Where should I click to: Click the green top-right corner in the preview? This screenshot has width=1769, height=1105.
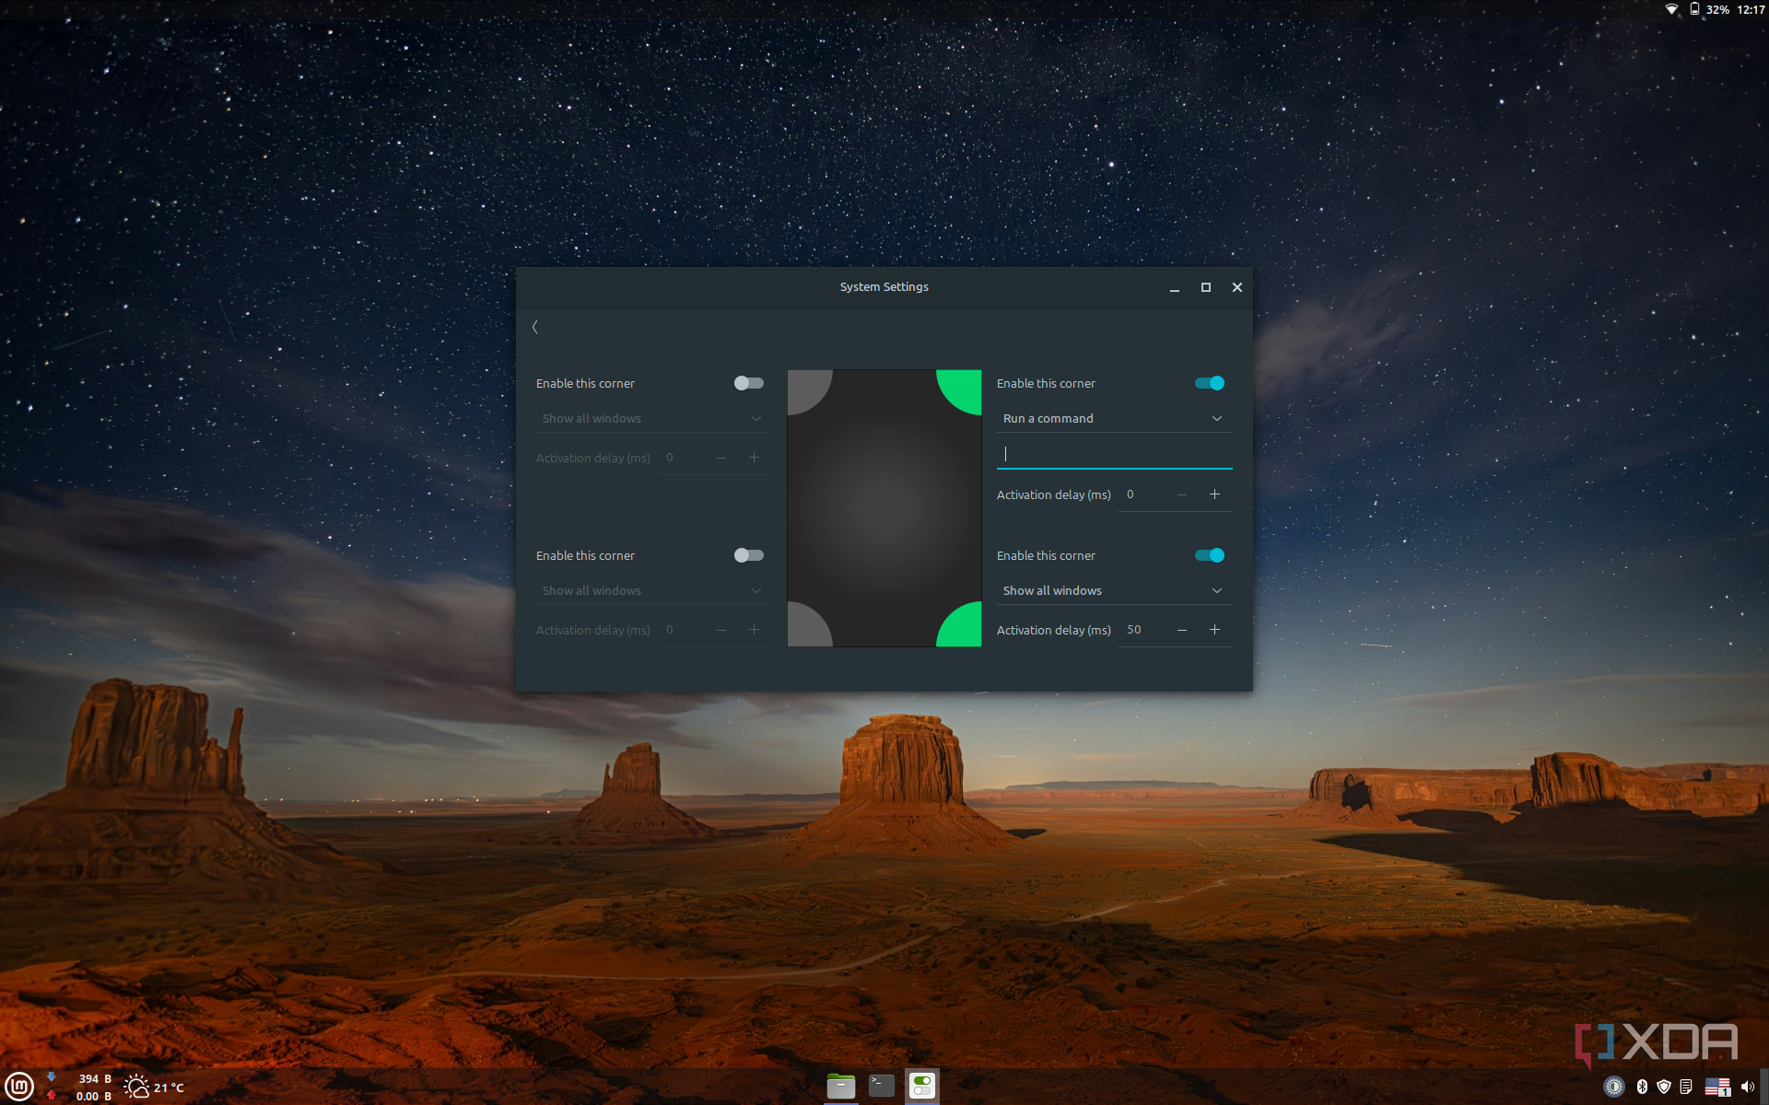click(963, 387)
